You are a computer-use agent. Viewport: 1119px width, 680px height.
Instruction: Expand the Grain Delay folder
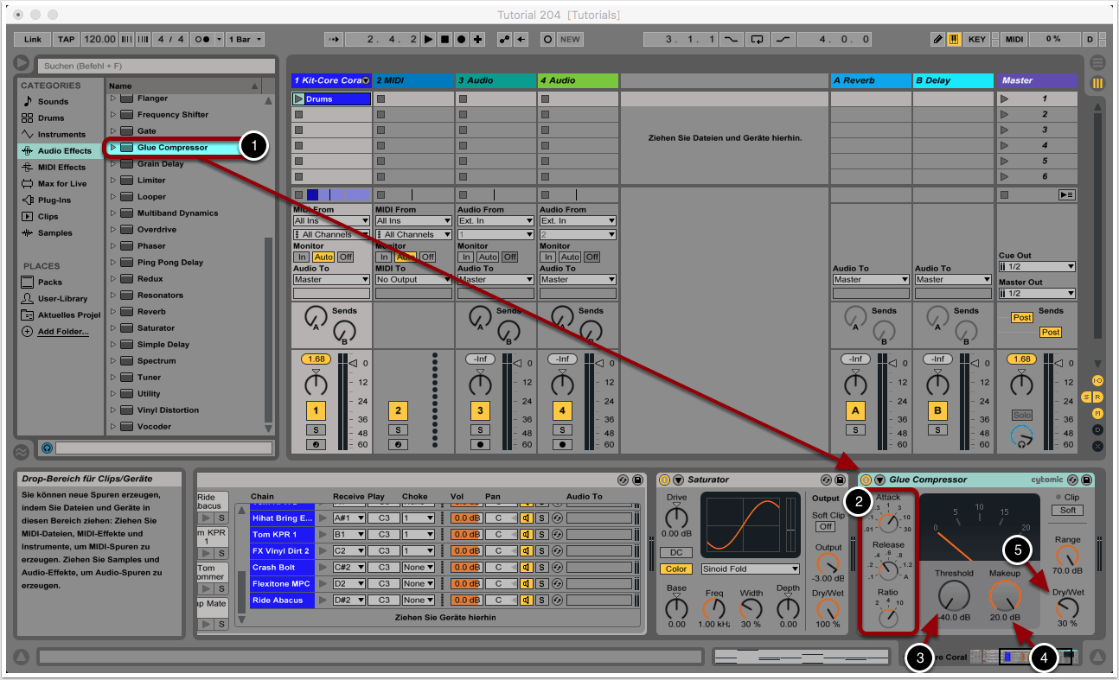(112, 164)
